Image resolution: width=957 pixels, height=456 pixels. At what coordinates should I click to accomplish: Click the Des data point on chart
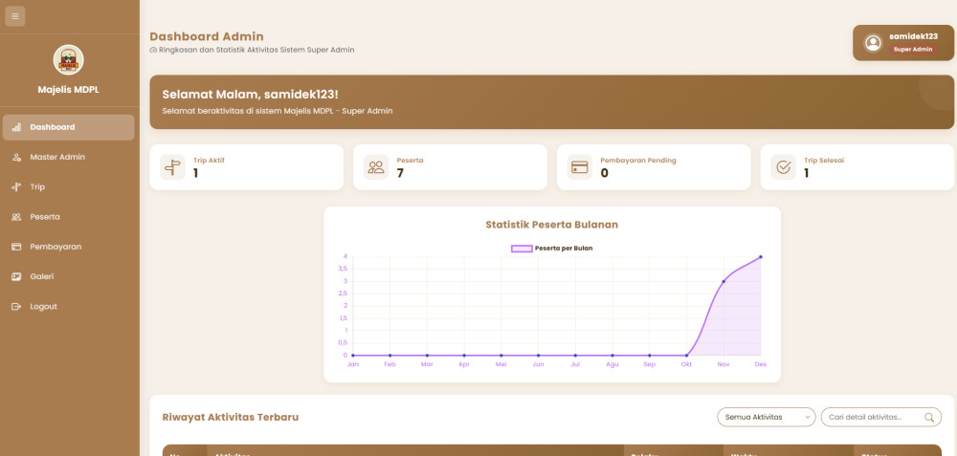point(761,257)
